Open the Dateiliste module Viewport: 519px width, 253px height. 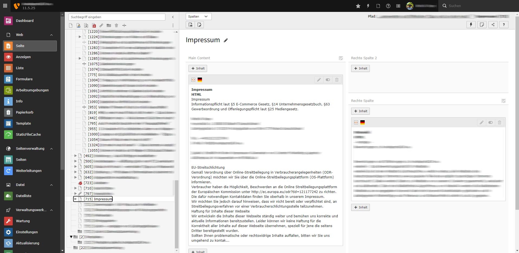coord(30,196)
